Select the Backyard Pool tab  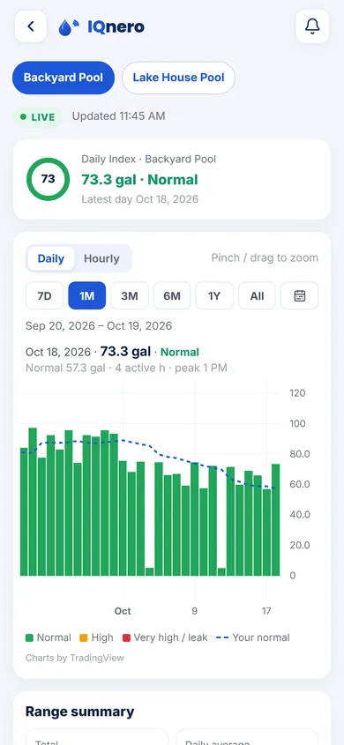pyautogui.click(x=64, y=78)
